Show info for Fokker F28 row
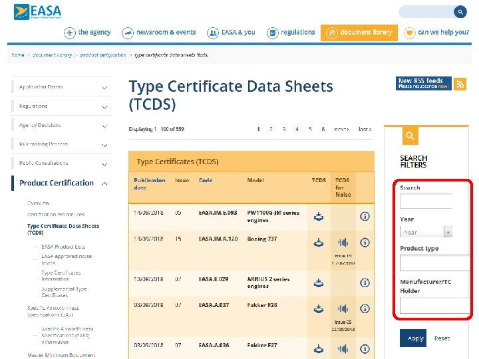The image size is (479, 359). (365, 308)
